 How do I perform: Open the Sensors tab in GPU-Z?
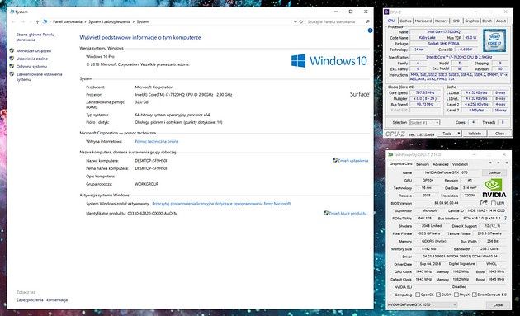422,164
